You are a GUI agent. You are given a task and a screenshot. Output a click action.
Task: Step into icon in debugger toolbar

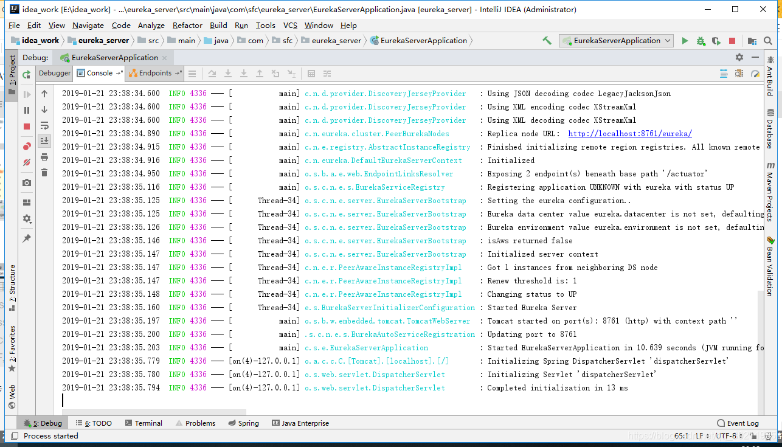click(x=228, y=74)
